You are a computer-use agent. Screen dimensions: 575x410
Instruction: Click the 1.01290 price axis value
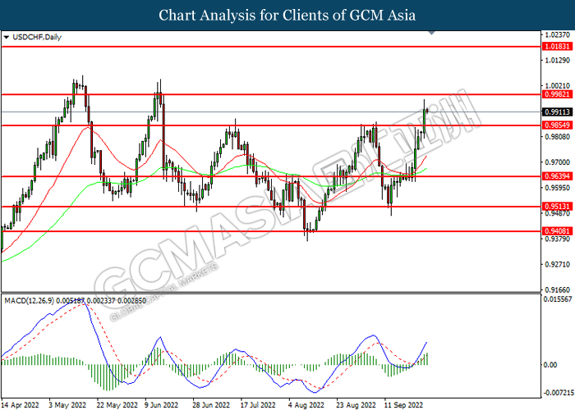pos(558,60)
